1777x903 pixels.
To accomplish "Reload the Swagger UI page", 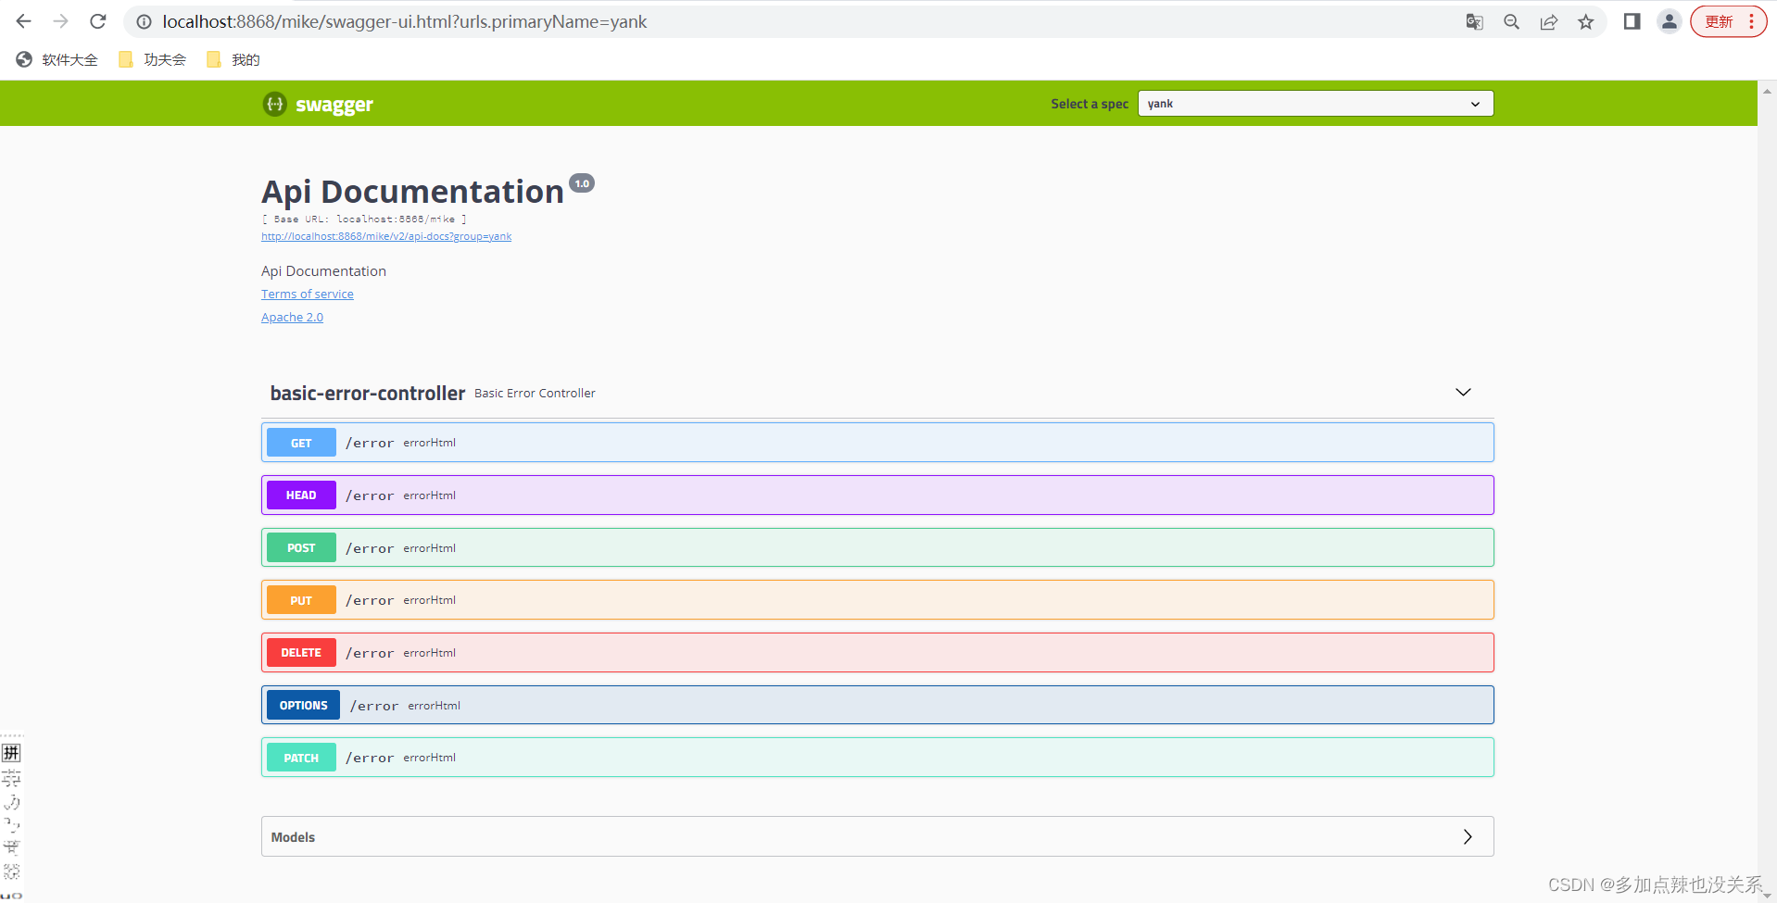I will click(x=98, y=21).
